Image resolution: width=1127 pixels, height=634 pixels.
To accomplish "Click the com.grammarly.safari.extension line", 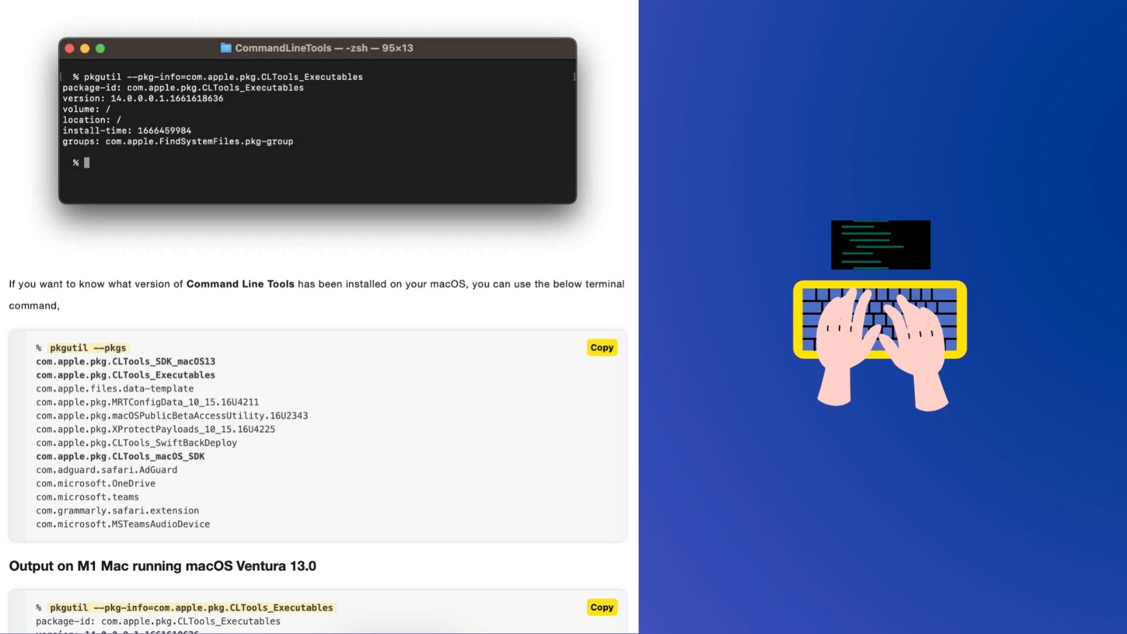I will click(117, 511).
